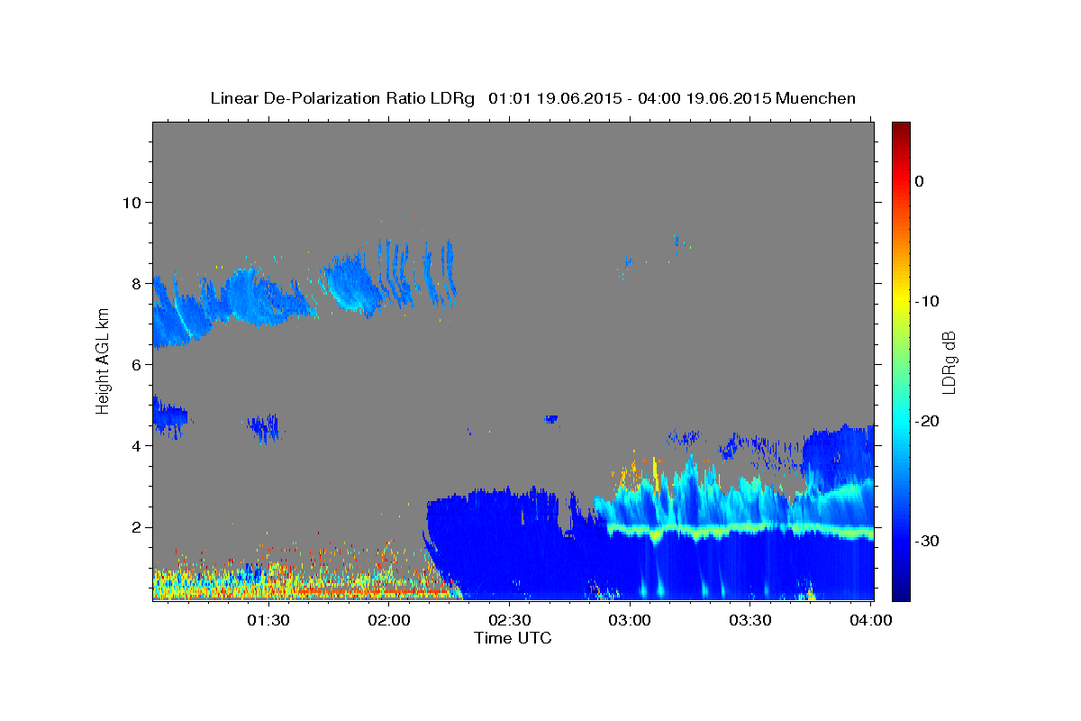Click the 04:00 time tick label
1081x721 pixels.
click(870, 620)
